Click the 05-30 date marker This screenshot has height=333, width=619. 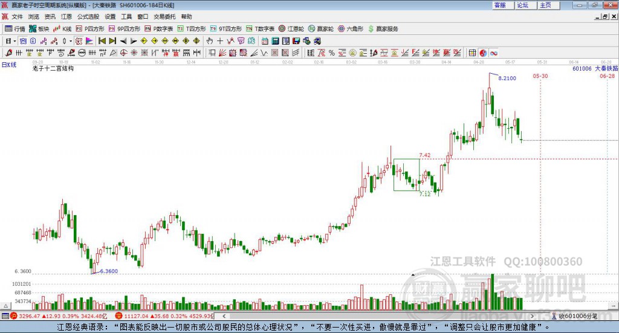pos(540,76)
